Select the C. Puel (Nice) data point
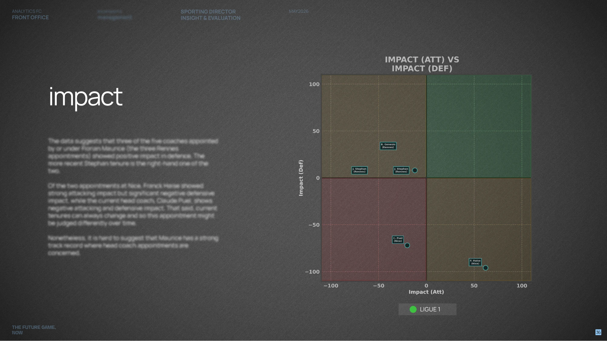This screenshot has width=607, height=341. (407, 245)
